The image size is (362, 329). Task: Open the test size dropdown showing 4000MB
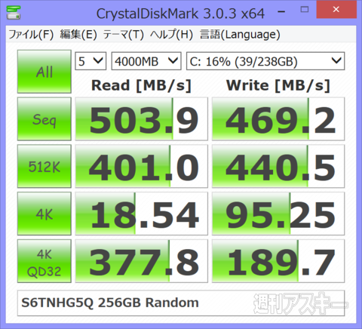click(146, 61)
